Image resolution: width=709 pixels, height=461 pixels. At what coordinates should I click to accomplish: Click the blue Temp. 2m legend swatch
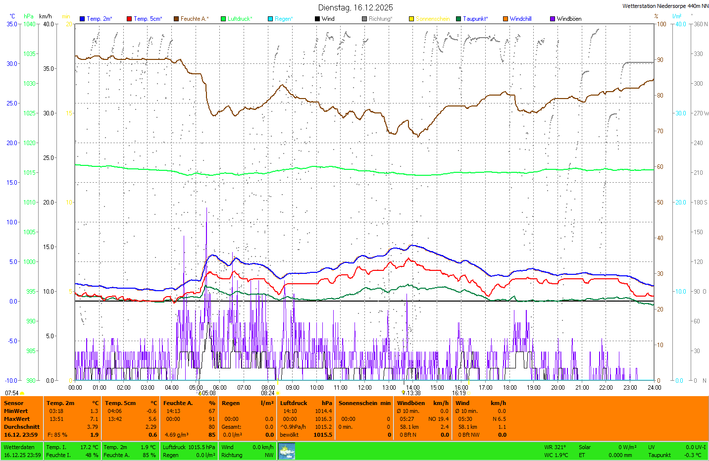pos(82,19)
